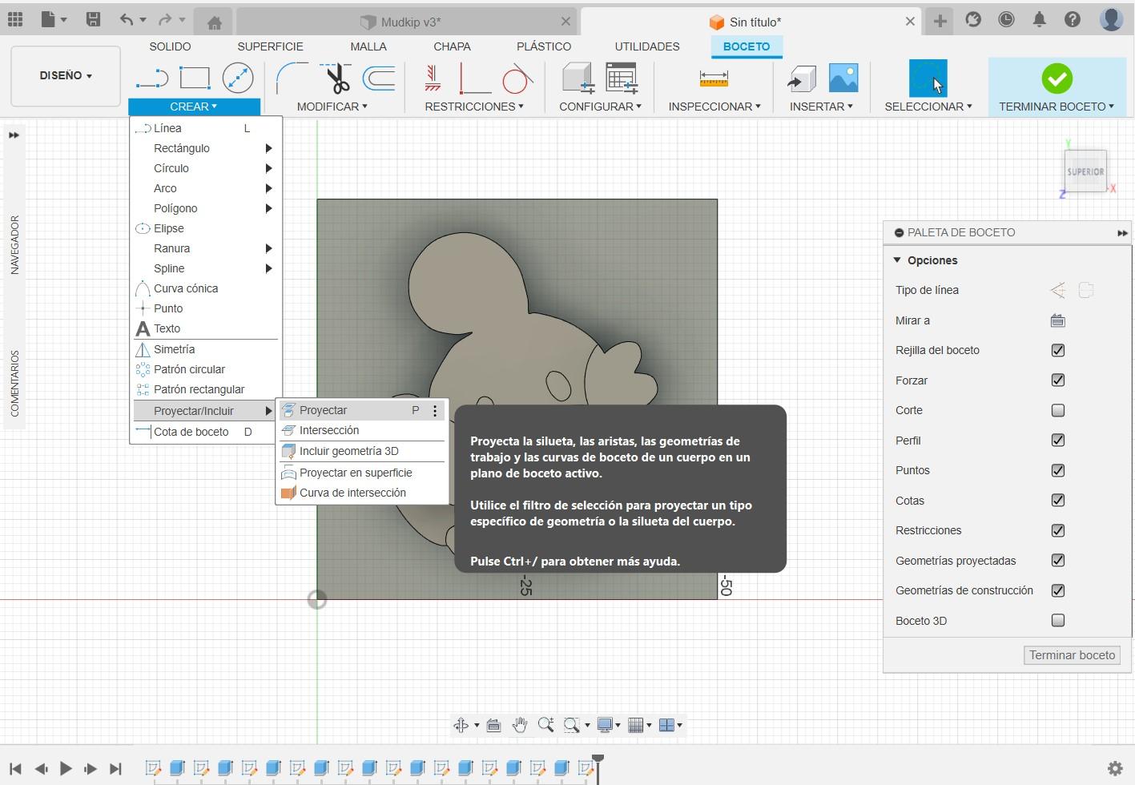
Task: Expand the MODIFICAR dropdown menu
Action: coord(332,107)
